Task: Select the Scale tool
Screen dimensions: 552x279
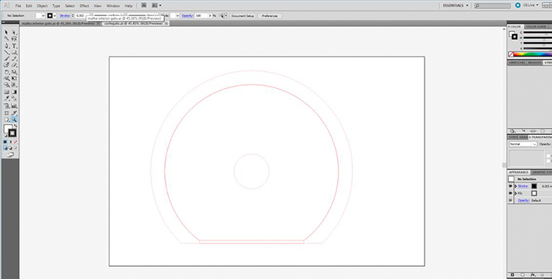Action: pos(14,72)
